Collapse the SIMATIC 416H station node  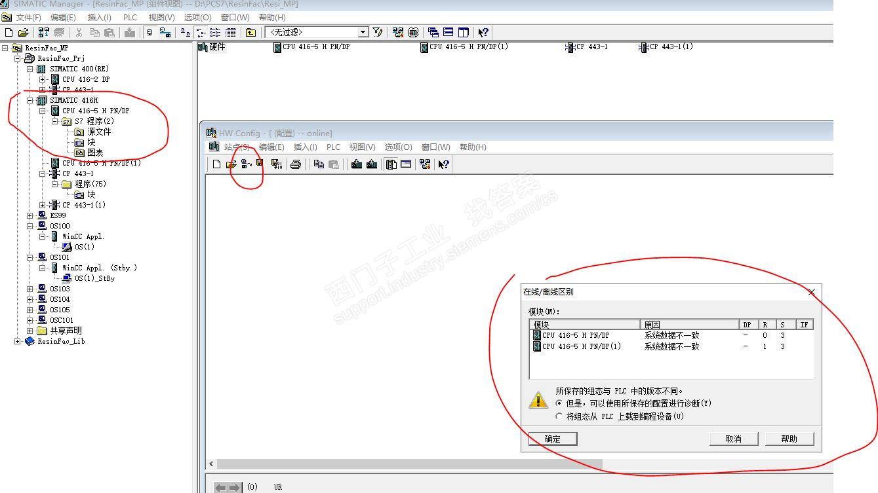click(x=30, y=100)
